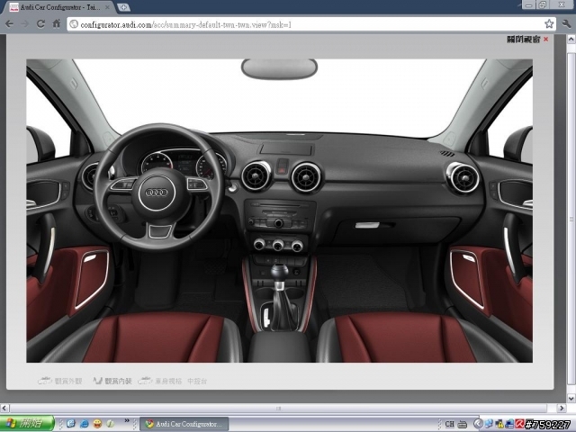Screen dimensions: 576x432
Task: Click the vertical scrollbar up arrow
Action: (x=571, y=39)
